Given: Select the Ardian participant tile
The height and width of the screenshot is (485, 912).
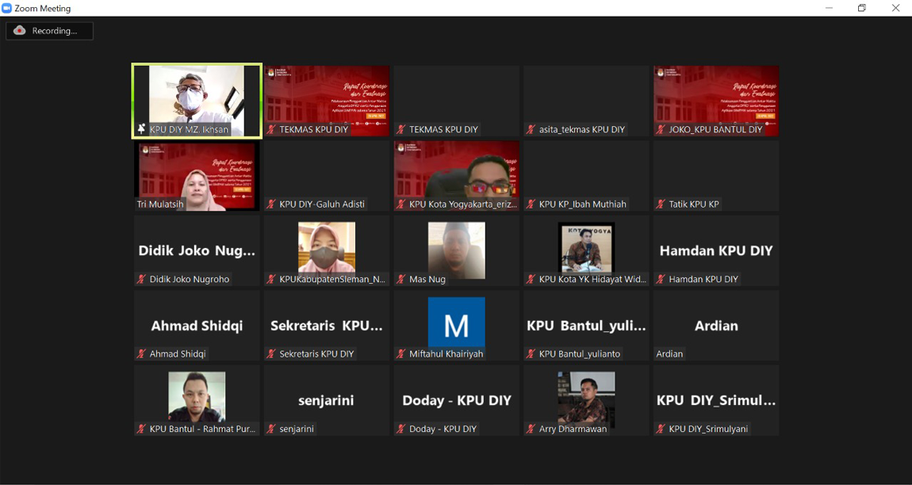Looking at the screenshot, I should click(x=716, y=325).
